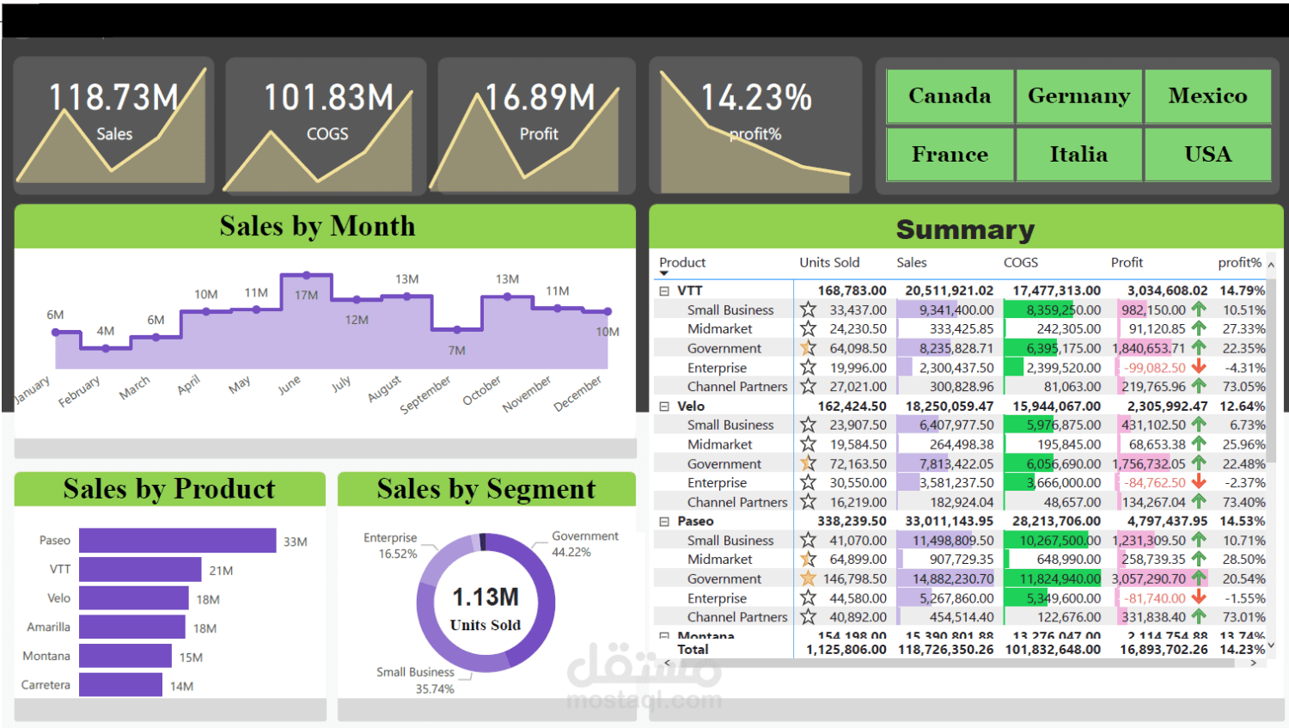Toggle the Italia country slicer
The image size is (1289, 728).
click(1078, 155)
